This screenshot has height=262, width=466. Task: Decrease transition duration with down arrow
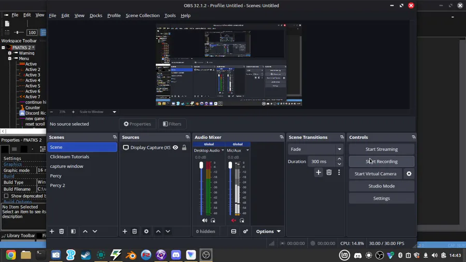click(339, 164)
